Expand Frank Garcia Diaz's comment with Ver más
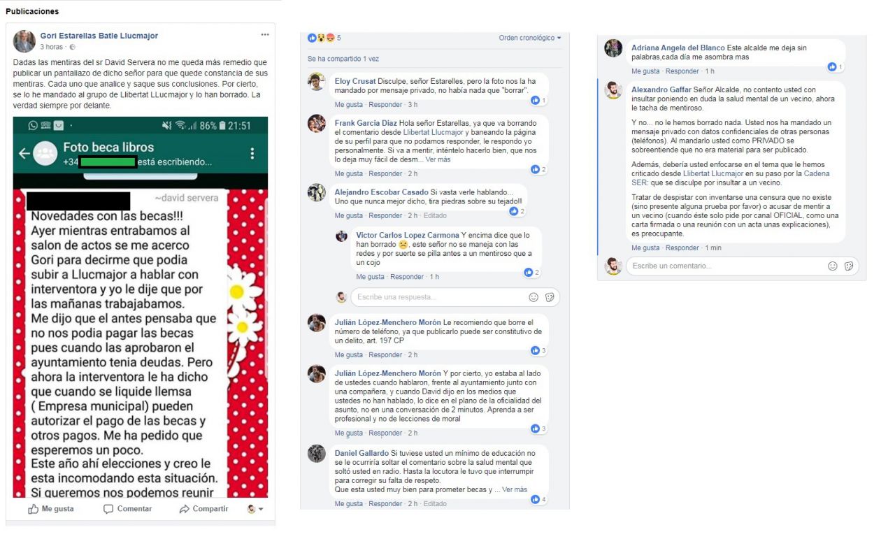 point(438,159)
